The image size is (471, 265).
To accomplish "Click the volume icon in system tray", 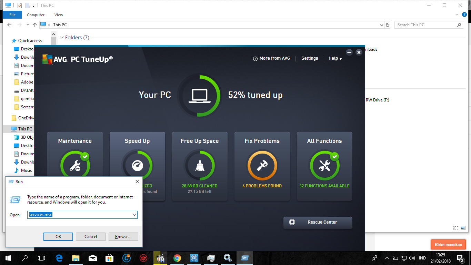I will pos(412,258).
